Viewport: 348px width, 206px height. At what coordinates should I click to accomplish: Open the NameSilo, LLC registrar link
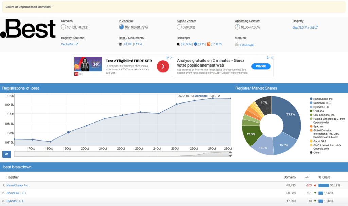pyautogui.click(x=16, y=193)
